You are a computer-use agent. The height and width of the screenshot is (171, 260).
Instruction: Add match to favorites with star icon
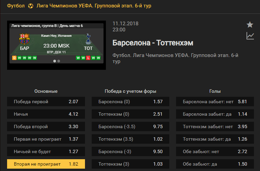coord(250,25)
